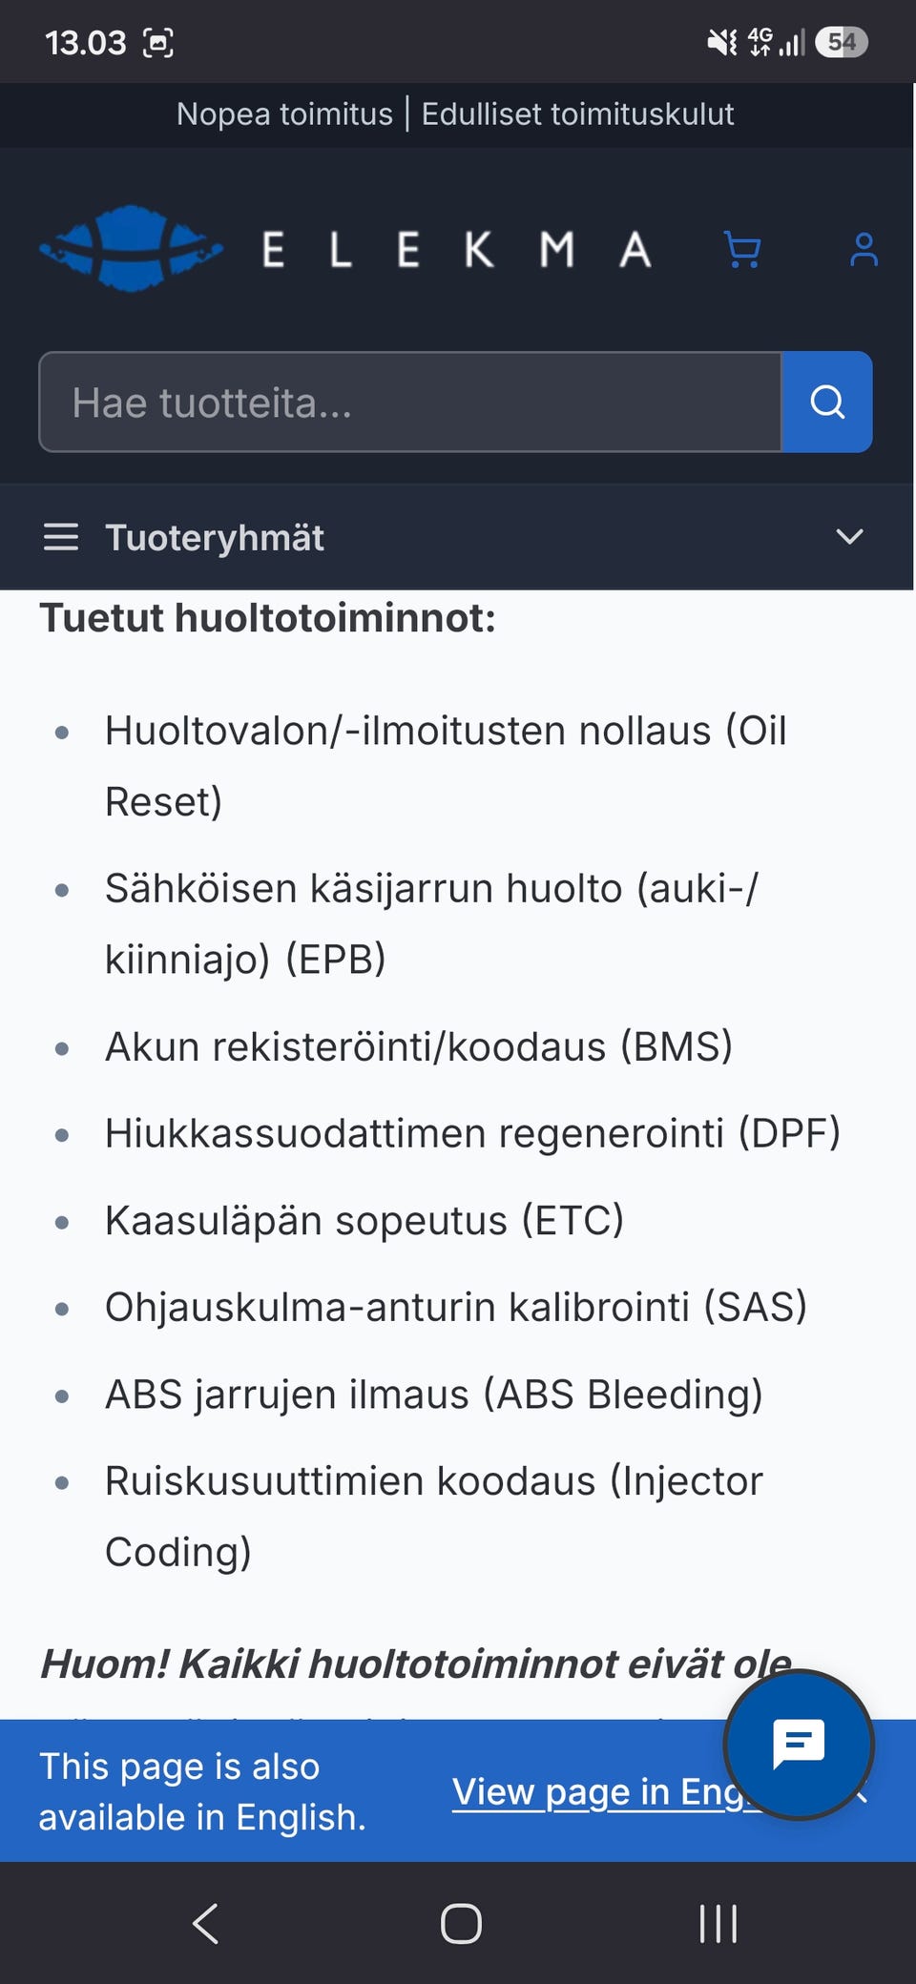The image size is (916, 1984).
Task: Tap the battery level indicator
Action: point(842,42)
